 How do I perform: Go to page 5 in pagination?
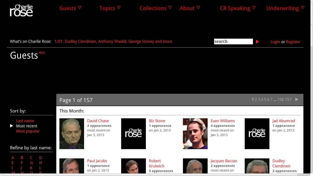click(x=265, y=99)
